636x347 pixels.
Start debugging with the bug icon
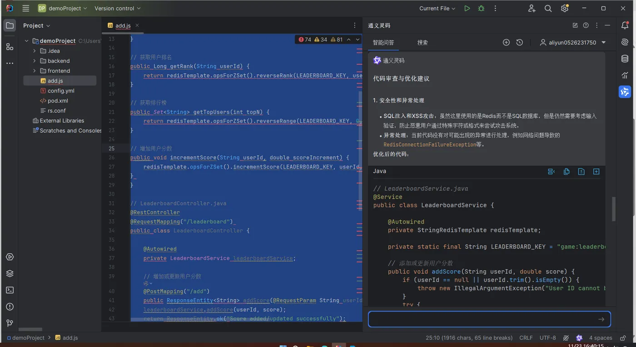coord(481,8)
